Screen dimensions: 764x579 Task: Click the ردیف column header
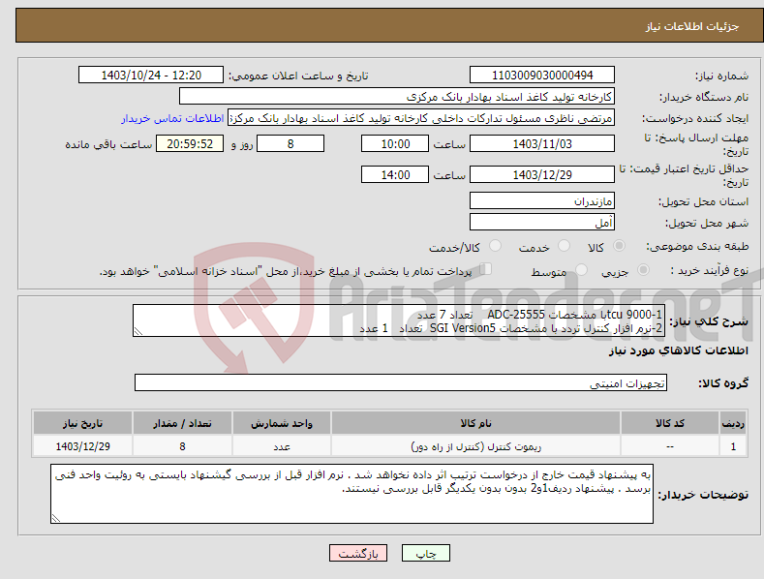[733, 423]
